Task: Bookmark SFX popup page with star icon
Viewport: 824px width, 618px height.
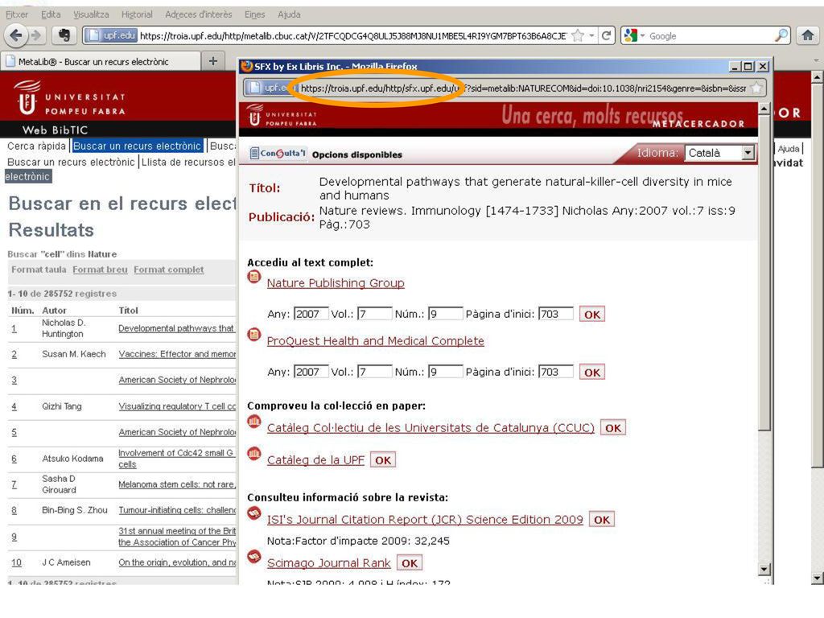Action: coord(756,88)
